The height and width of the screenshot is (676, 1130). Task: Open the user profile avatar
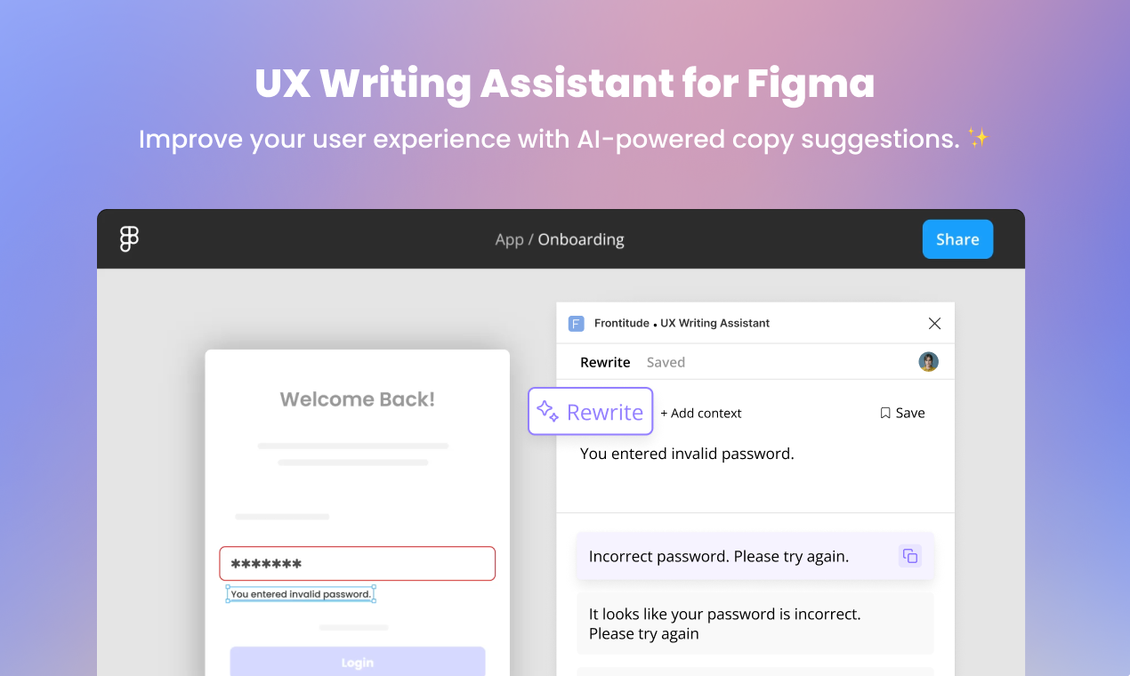[x=928, y=362]
